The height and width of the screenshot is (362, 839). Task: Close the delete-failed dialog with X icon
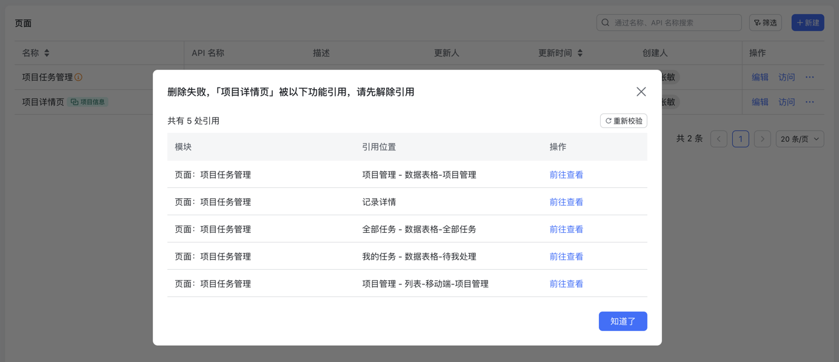tap(641, 92)
